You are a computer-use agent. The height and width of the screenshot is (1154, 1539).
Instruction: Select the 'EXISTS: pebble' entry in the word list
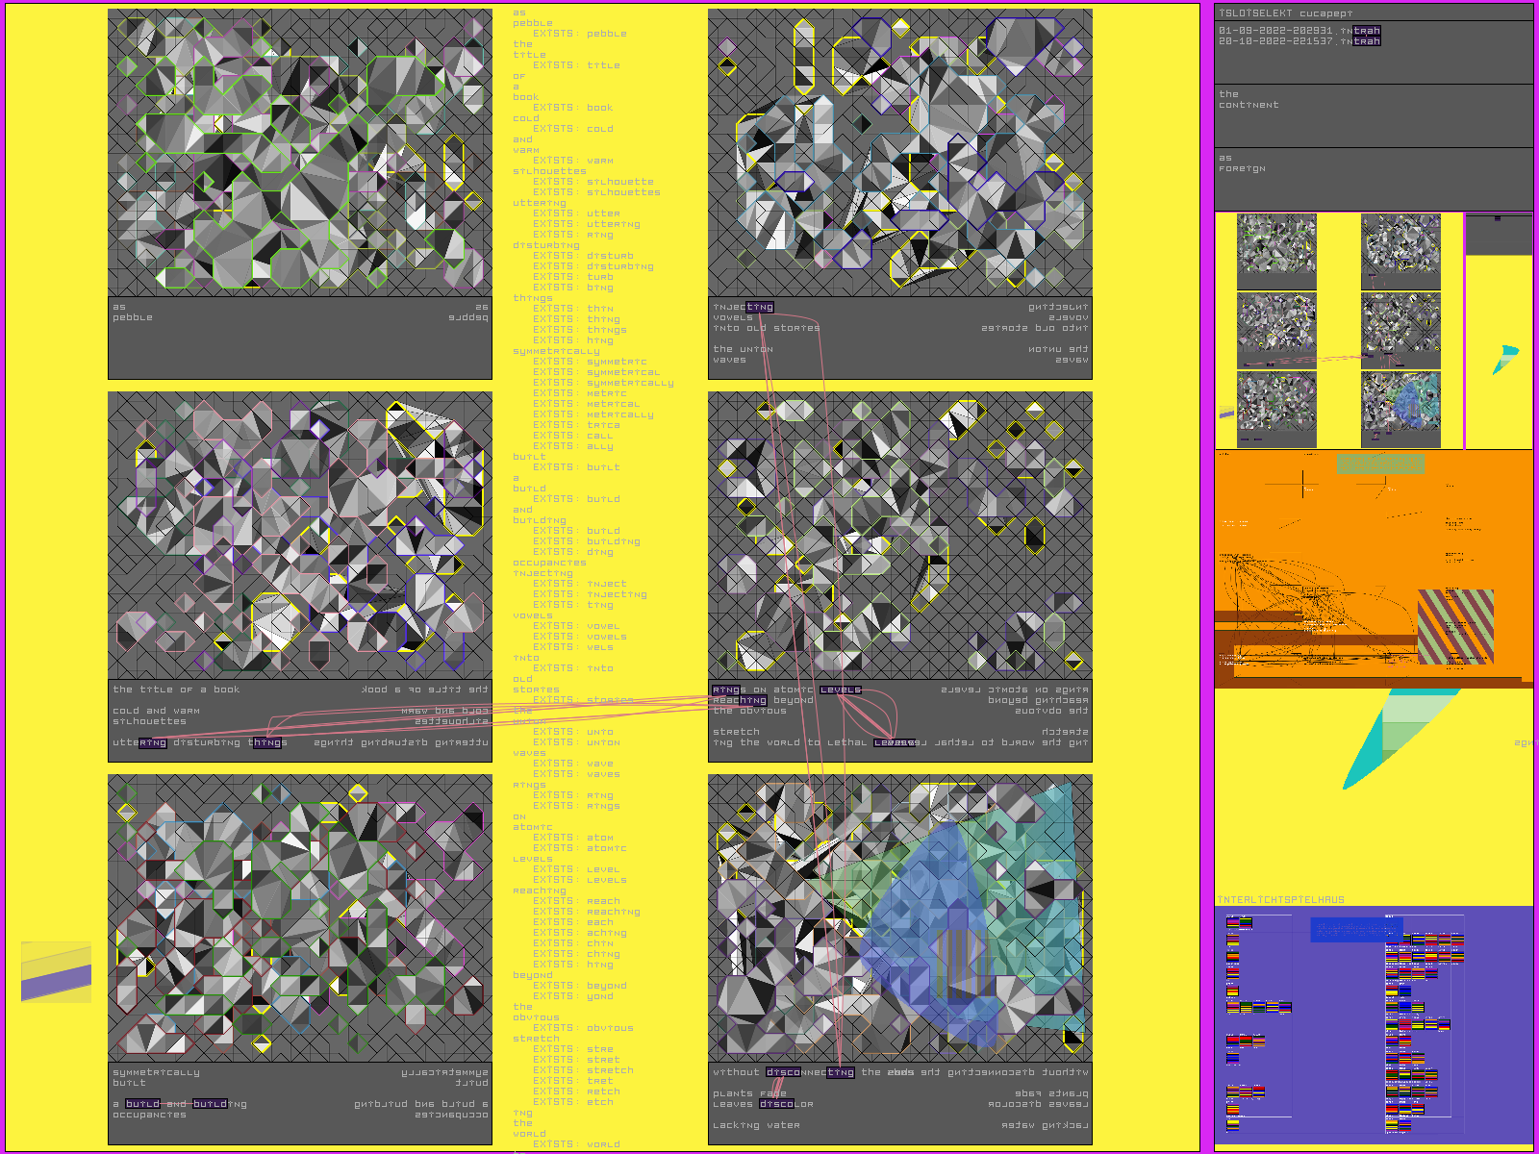579,34
